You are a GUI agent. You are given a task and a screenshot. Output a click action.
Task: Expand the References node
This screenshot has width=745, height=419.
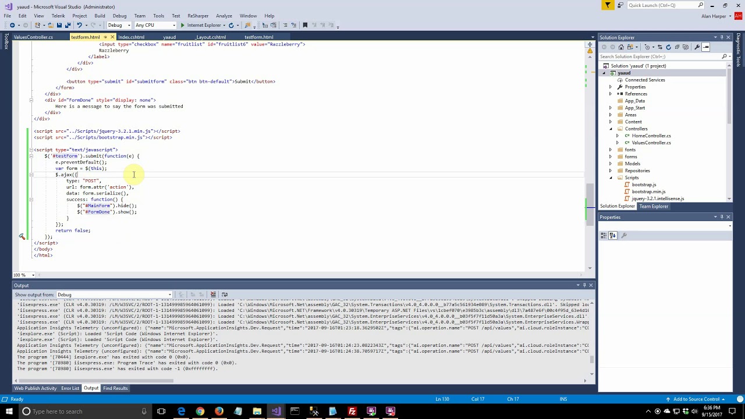coord(611,94)
